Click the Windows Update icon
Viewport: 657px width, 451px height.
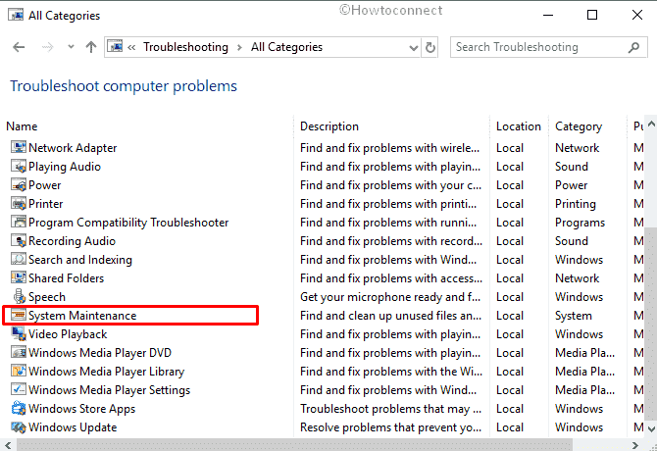point(19,426)
